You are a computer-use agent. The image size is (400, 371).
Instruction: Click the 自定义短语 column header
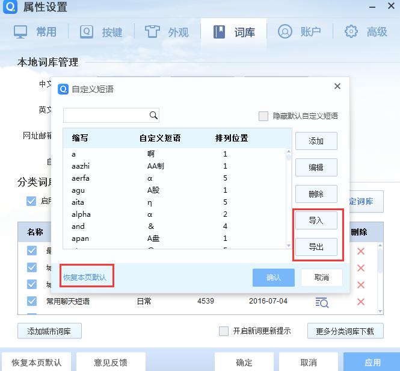coord(160,139)
